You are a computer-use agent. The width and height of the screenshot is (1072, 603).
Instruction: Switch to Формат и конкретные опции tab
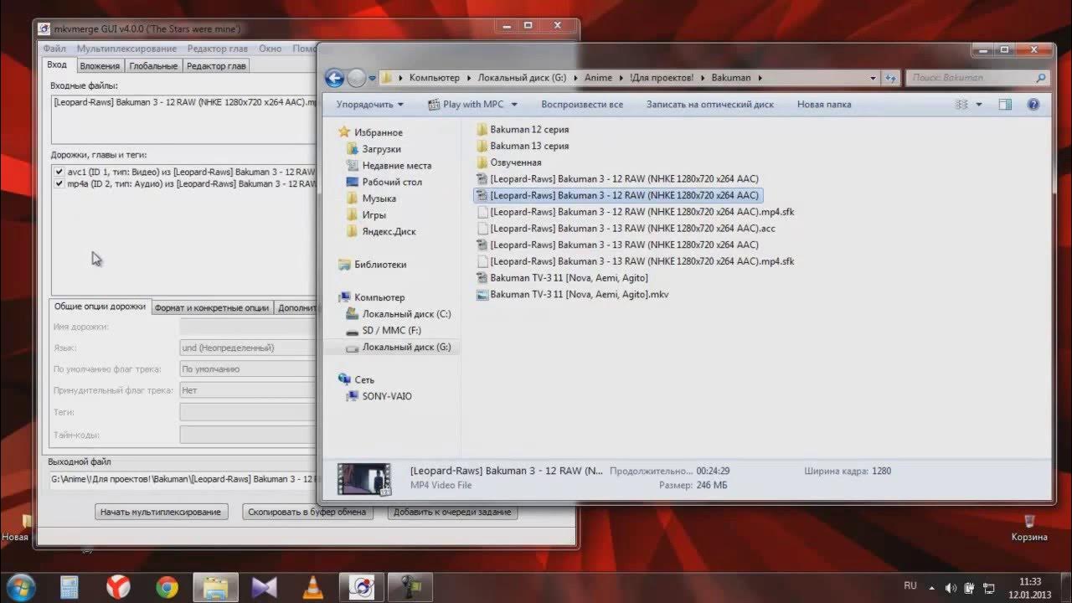[212, 307]
